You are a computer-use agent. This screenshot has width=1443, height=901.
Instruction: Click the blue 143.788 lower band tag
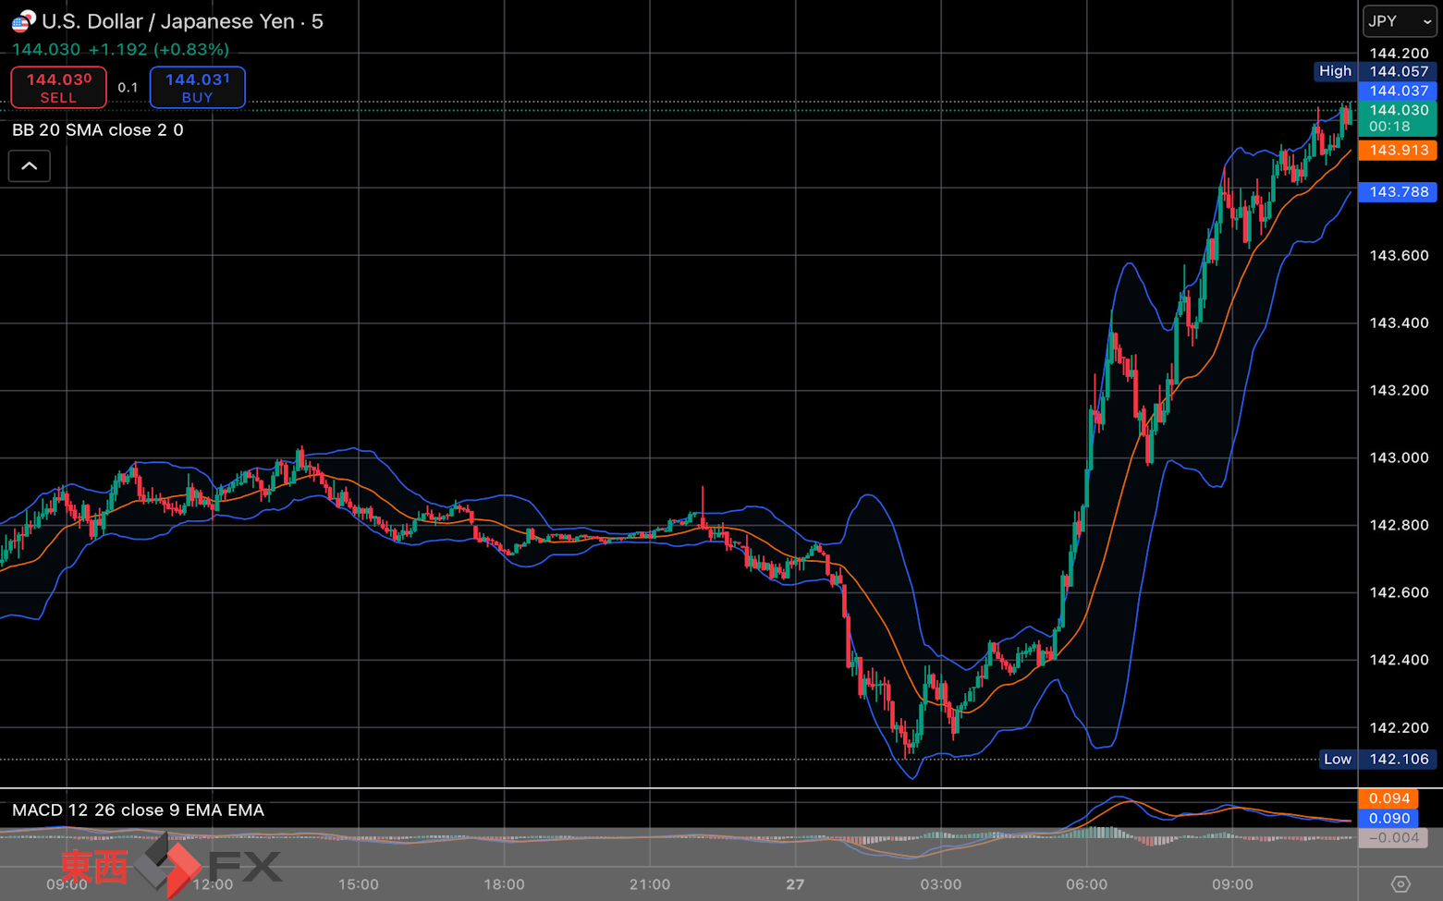click(1398, 192)
